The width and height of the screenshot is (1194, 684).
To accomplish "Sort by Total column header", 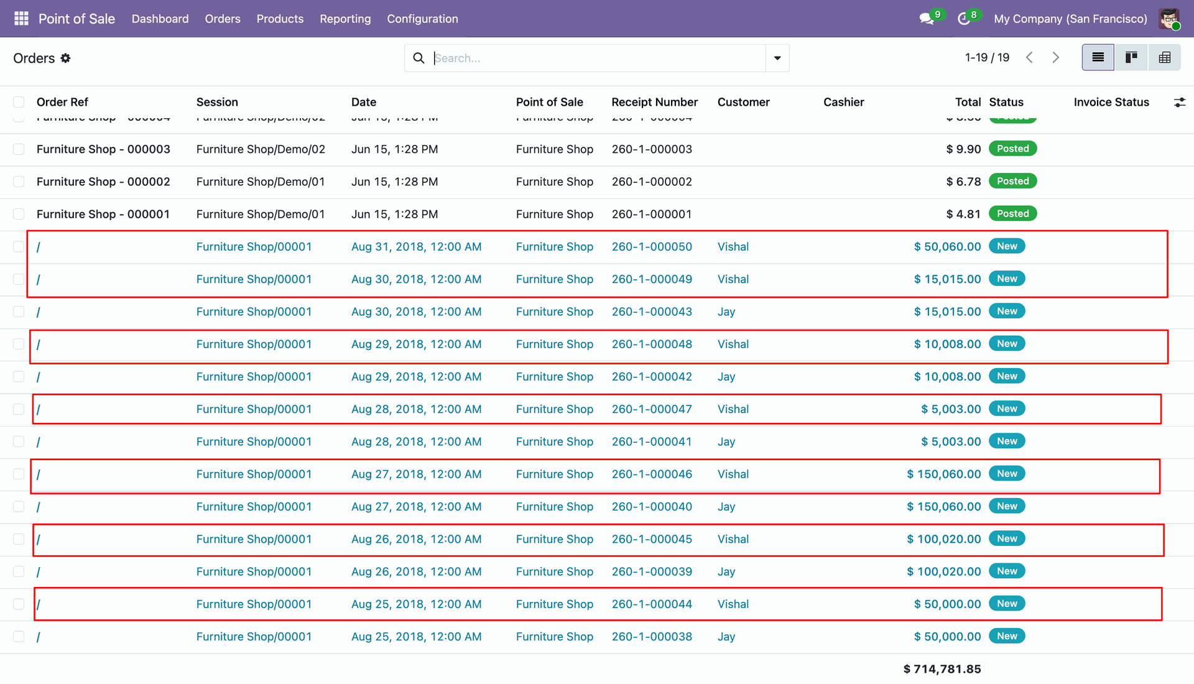I will coord(968,102).
